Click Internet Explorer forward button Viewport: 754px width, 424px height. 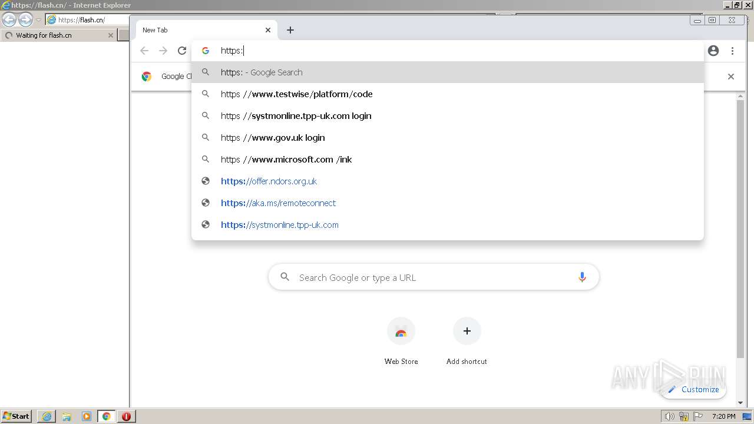25,19
